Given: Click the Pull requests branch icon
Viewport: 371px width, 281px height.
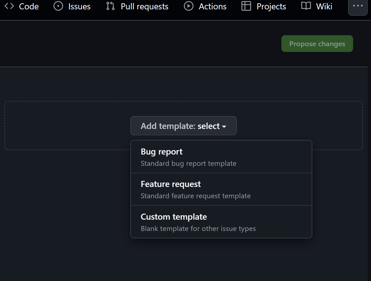Looking at the screenshot, I should point(110,6).
